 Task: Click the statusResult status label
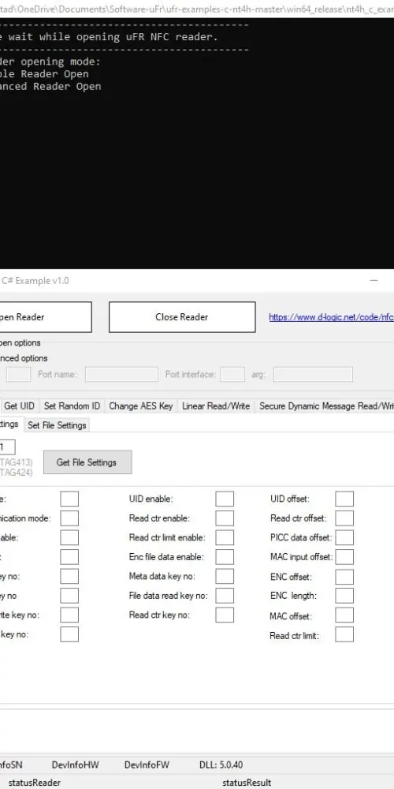[247, 783]
